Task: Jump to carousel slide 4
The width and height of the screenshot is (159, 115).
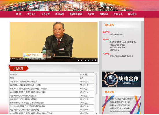Action: (x=88, y=60)
